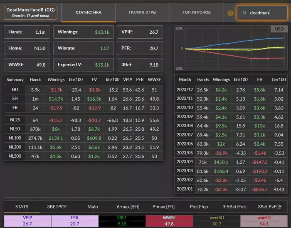Open the gear settings icon
291x228 pixels.
pyautogui.click(x=230, y=13)
